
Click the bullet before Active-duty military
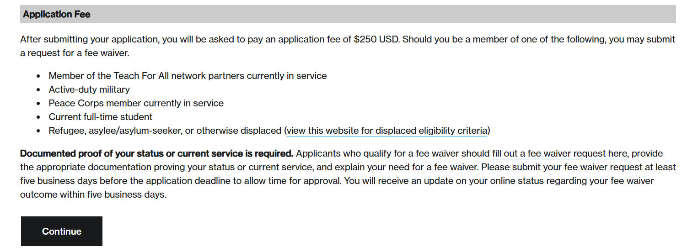(x=38, y=90)
